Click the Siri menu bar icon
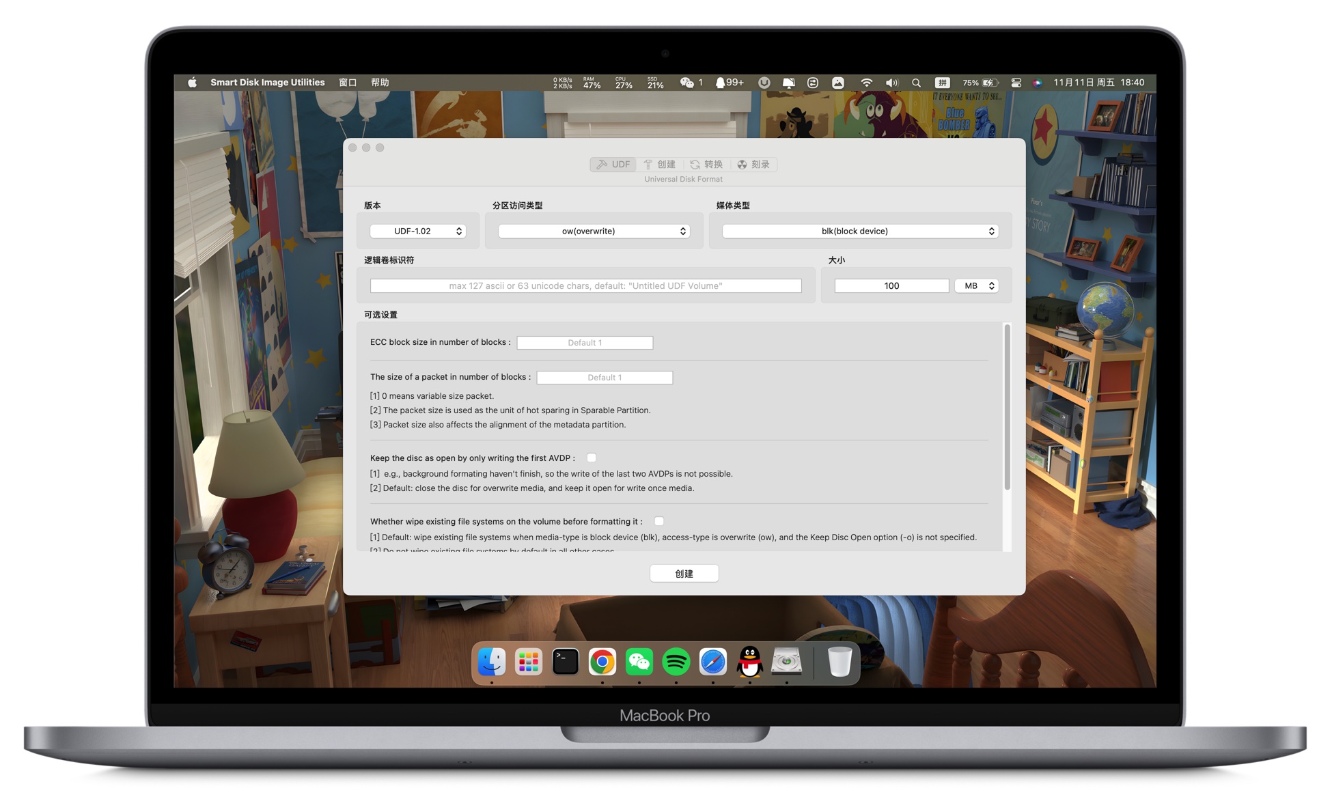This screenshot has width=1332, height=799. click(x=1037, y=83)
